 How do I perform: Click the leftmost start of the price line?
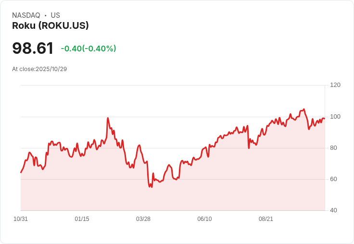coord(21,172)
